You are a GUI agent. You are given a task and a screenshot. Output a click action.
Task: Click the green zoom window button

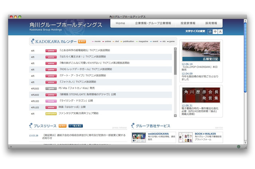pyautogui.click(x=20, y=17)
